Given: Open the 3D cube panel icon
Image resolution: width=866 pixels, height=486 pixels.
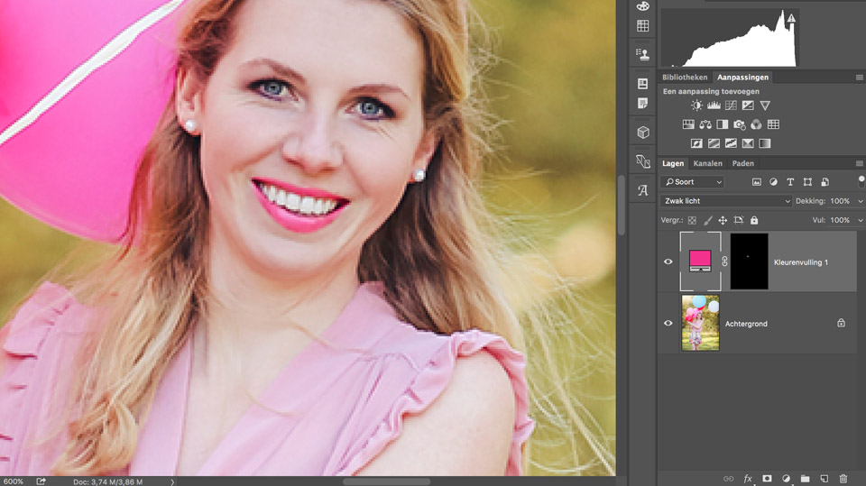Looking at the screenshot, I should pyautogui.click(x=643, y=133).
